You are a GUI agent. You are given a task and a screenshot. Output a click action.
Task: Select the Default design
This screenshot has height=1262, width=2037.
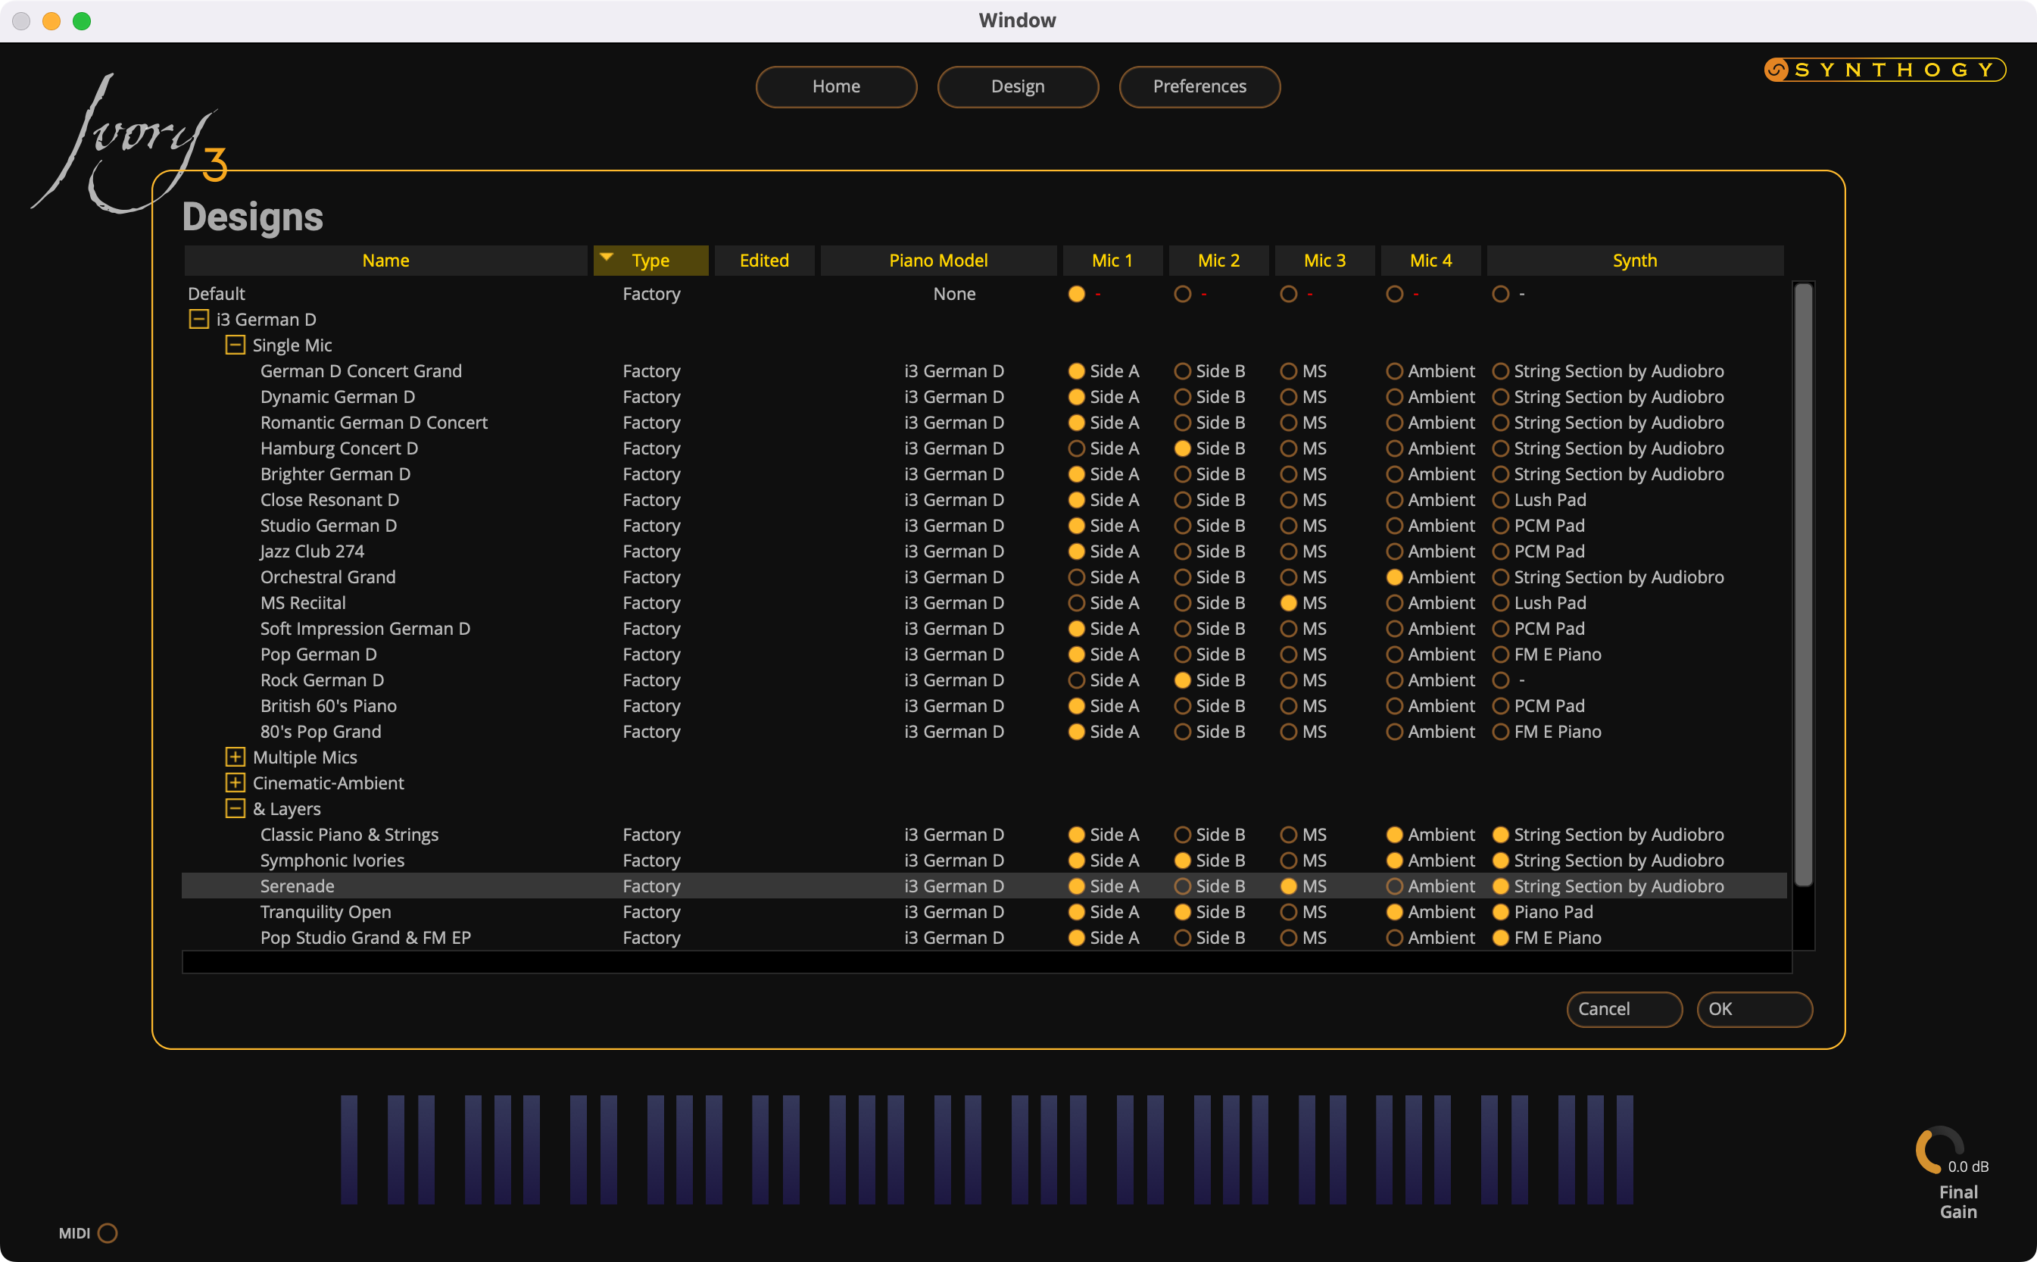point(216,294)
